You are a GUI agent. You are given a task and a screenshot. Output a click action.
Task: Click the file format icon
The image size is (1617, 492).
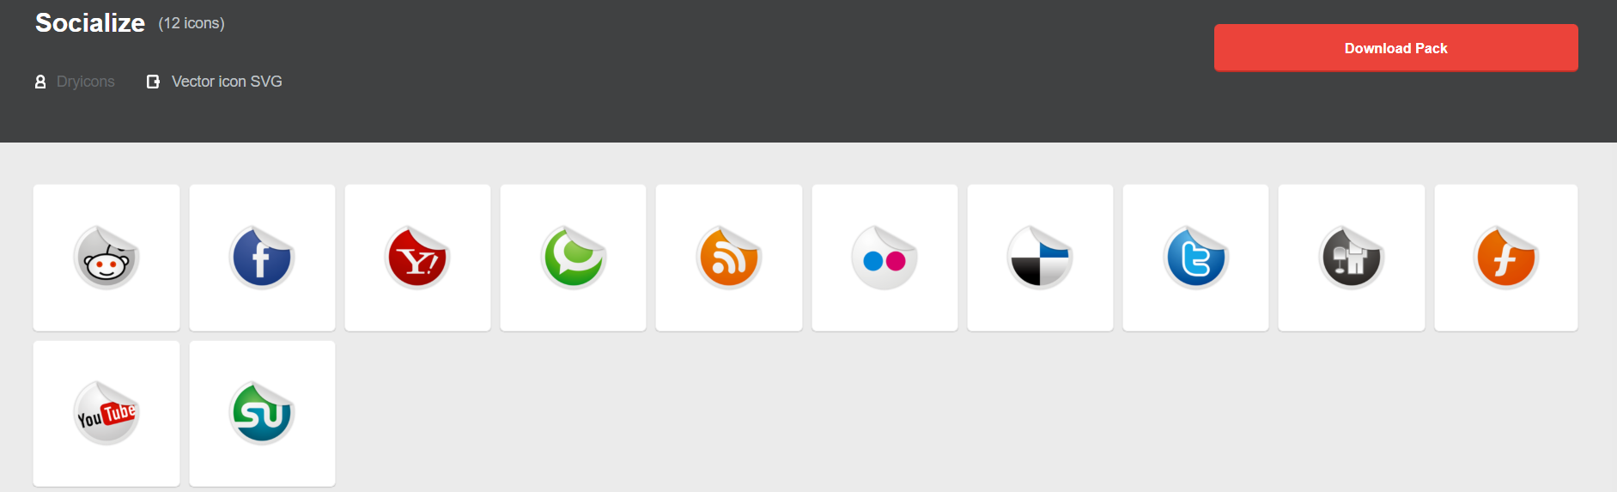click(x=153, y=82)
